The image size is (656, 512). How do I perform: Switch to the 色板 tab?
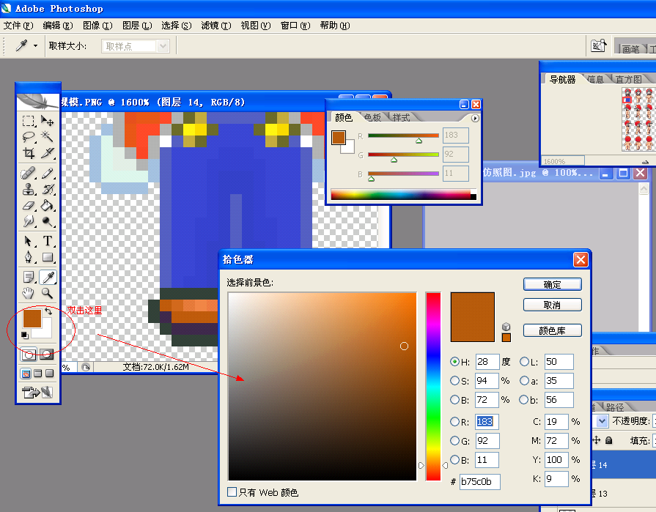click(x=372, y=117)
